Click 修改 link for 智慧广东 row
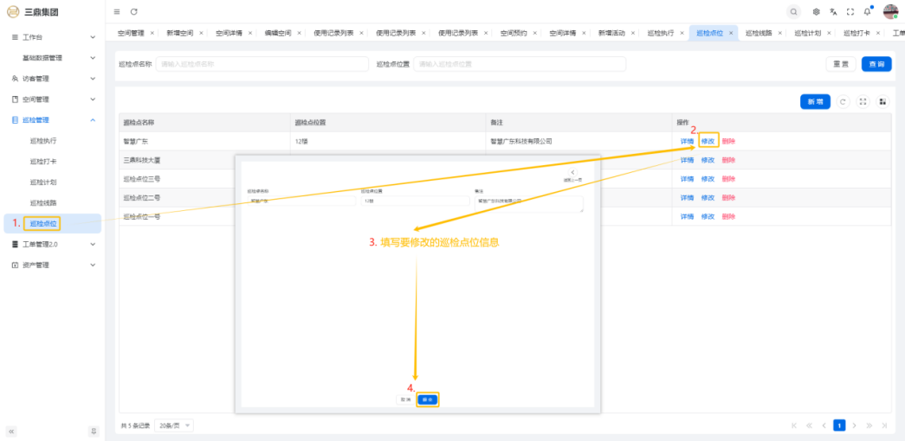 click(708, 141)
